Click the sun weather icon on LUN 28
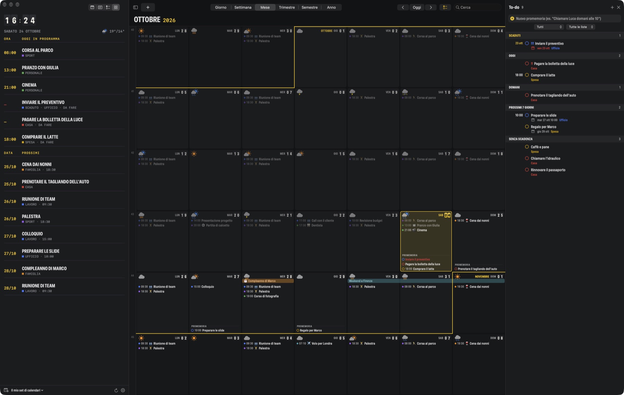 pyautogui.click(x=141, y=31)
